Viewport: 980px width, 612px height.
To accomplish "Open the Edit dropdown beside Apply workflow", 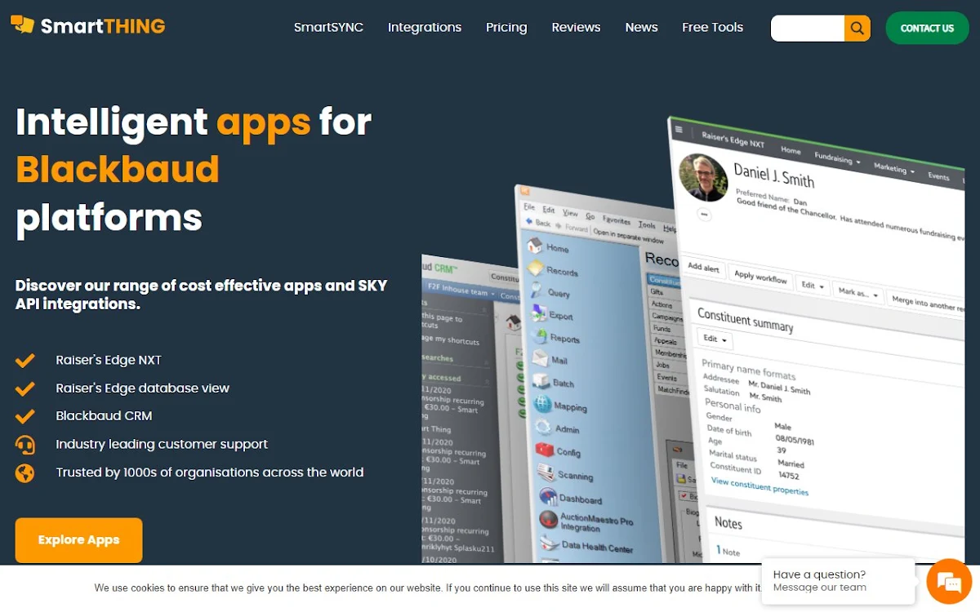I will point(812,285).
